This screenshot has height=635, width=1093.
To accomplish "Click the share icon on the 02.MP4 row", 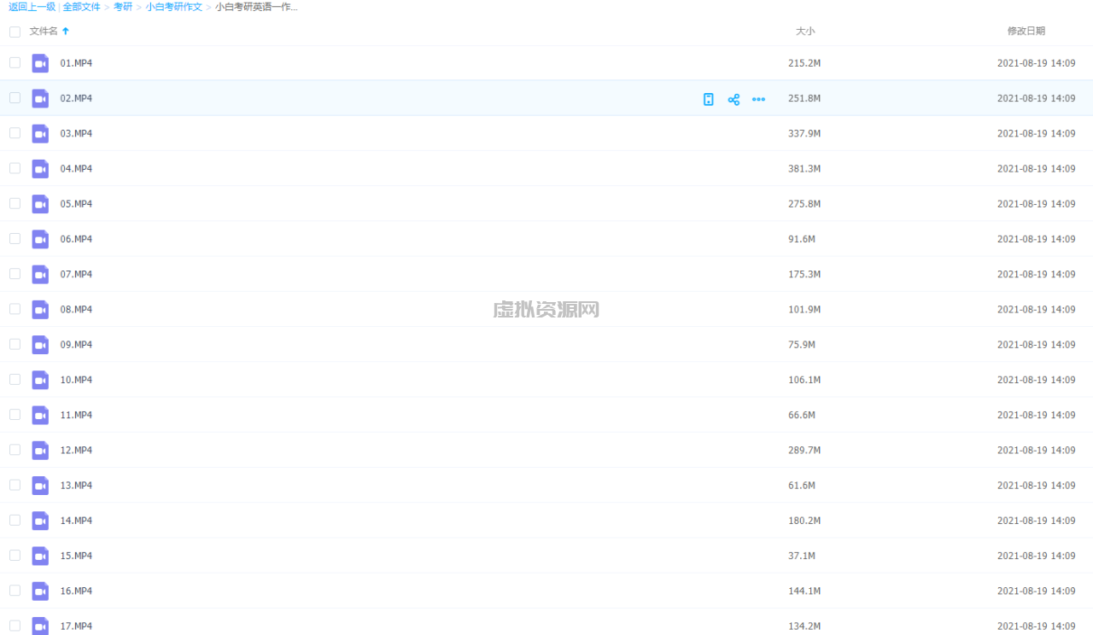I will (x=734, y=99).
